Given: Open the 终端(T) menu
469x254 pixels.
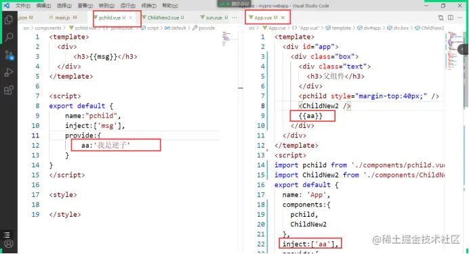Looking at the screenshot, I should click(x=148, y=5).
